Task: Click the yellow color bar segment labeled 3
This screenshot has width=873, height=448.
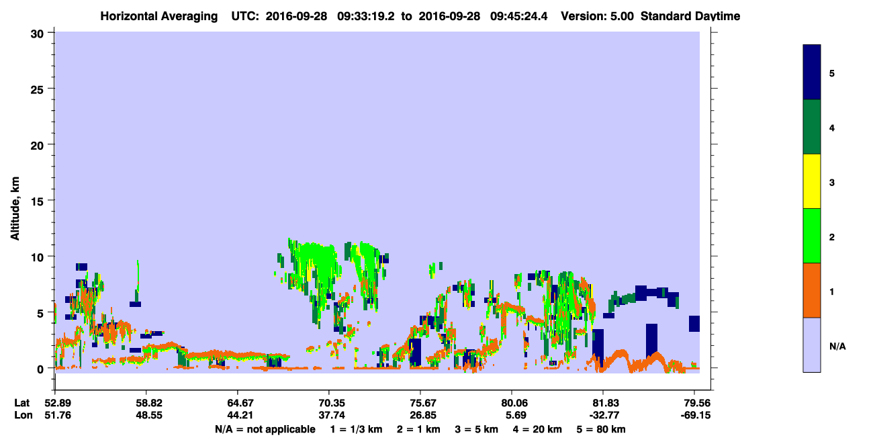Action: [x=812, y=181]
